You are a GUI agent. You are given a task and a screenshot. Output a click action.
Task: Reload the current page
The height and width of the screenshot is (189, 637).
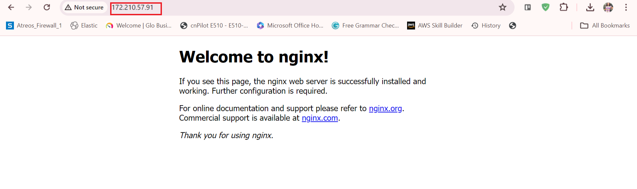pos(47,7)
